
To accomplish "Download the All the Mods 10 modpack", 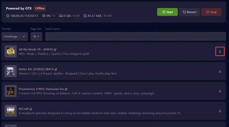I will click(x=220, y=51).
